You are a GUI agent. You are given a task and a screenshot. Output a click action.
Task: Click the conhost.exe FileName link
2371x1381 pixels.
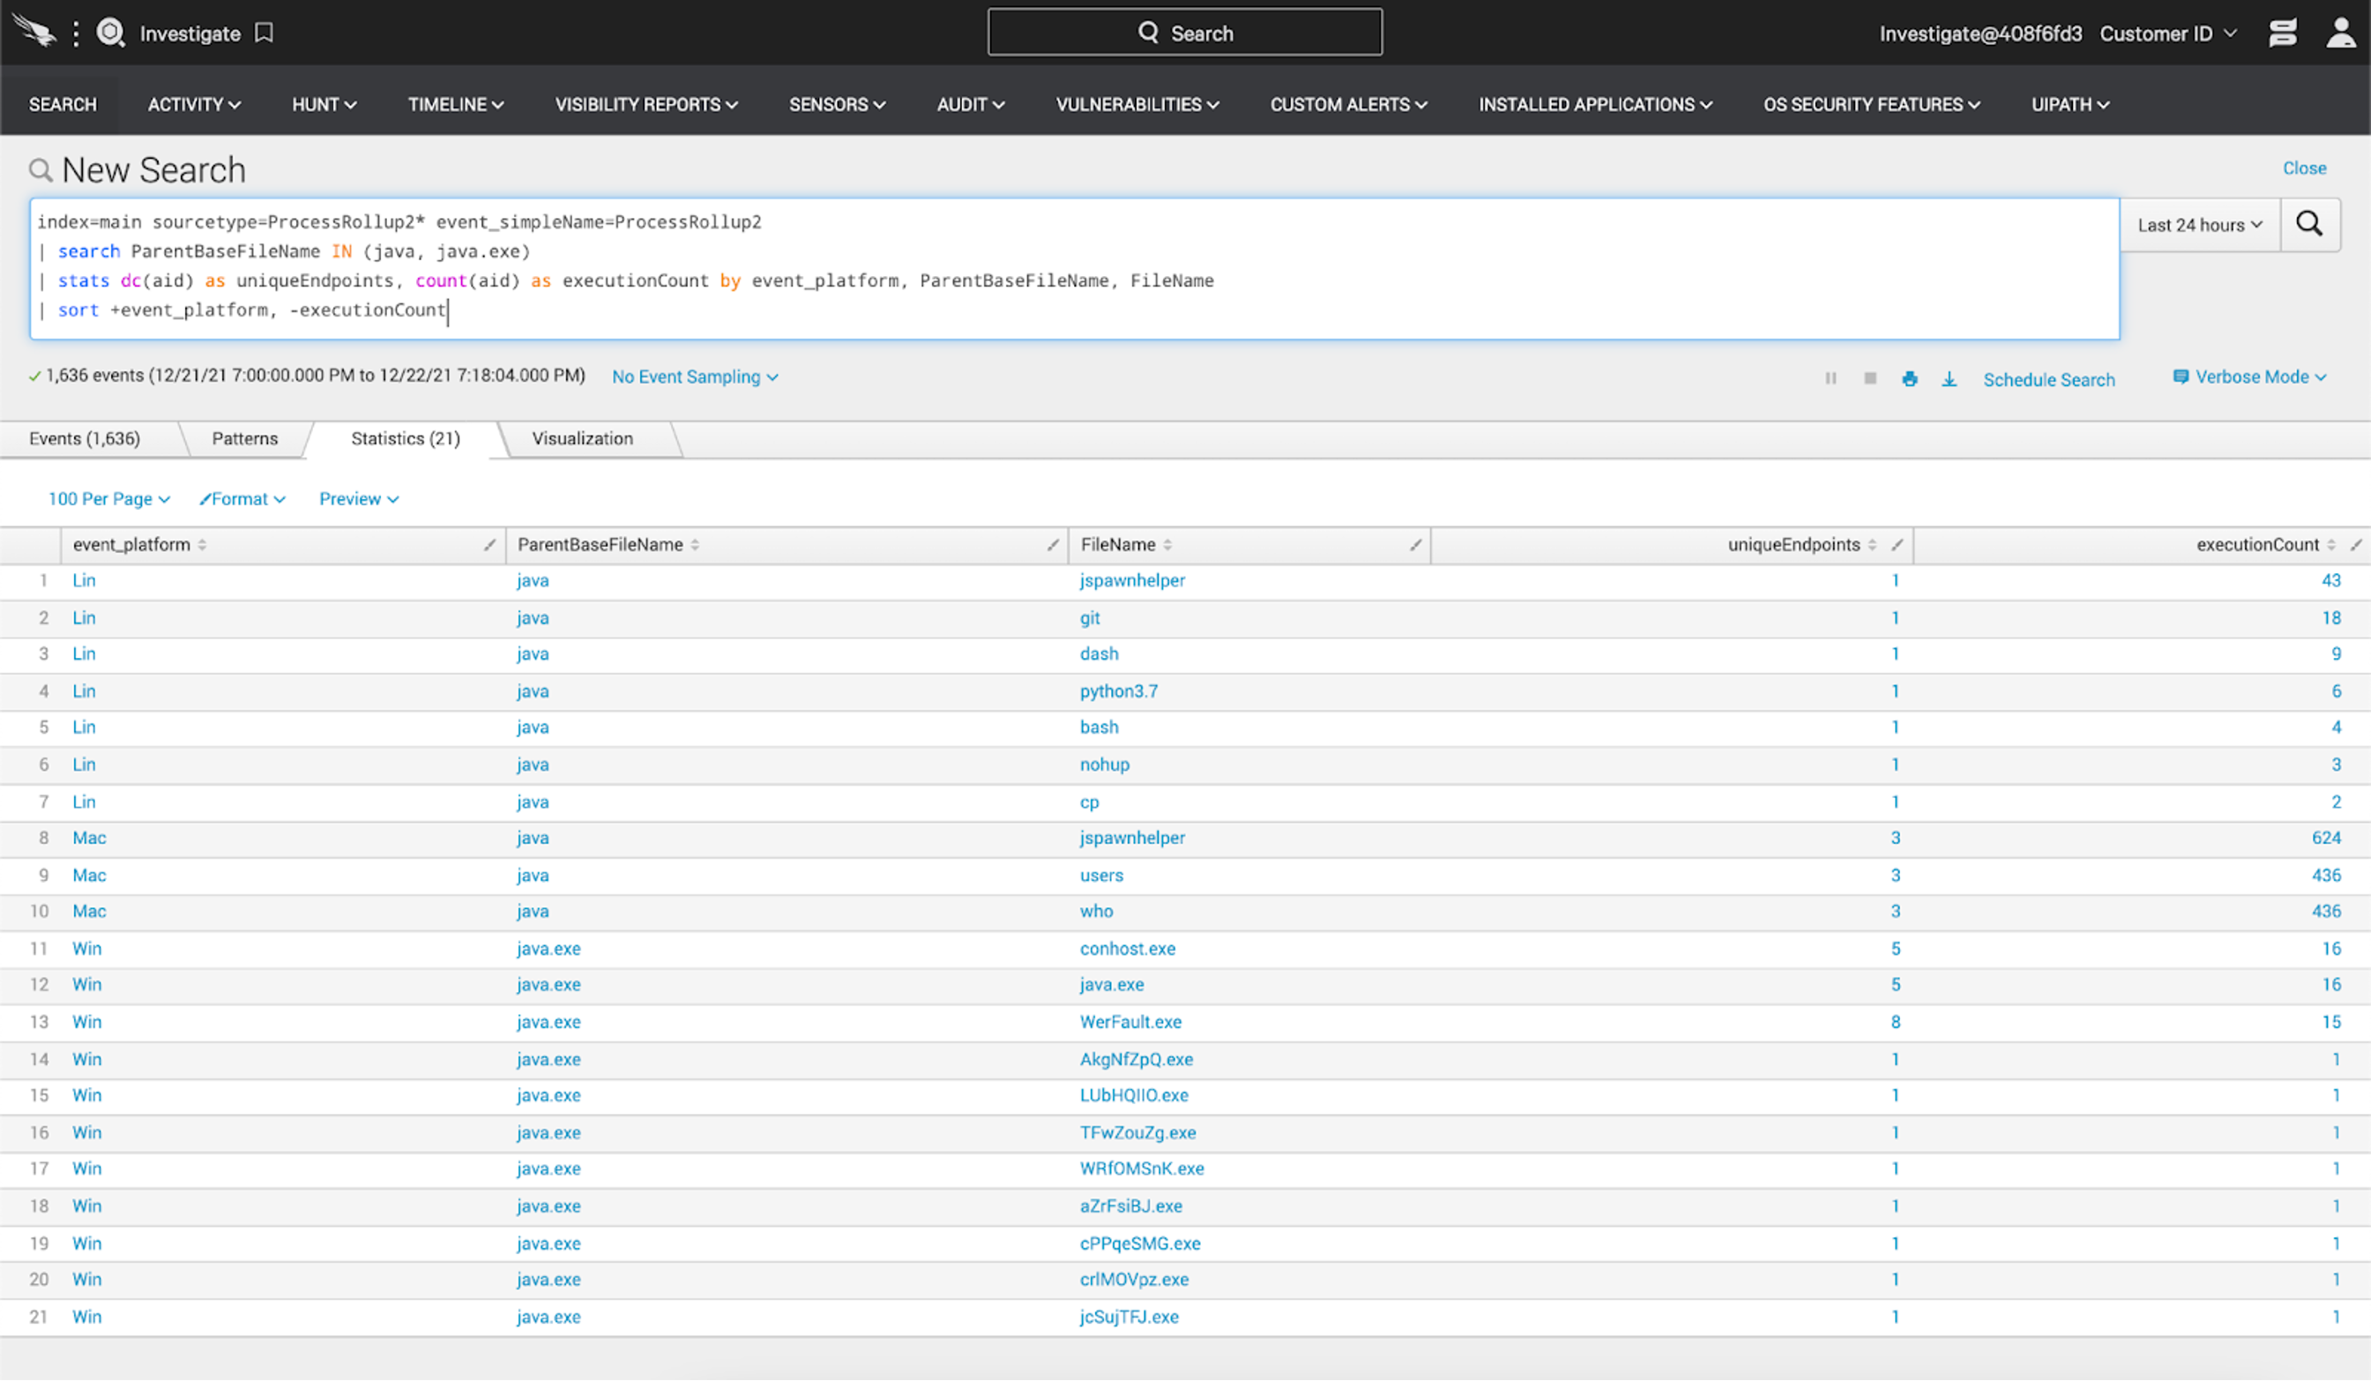coord(1127,948)
